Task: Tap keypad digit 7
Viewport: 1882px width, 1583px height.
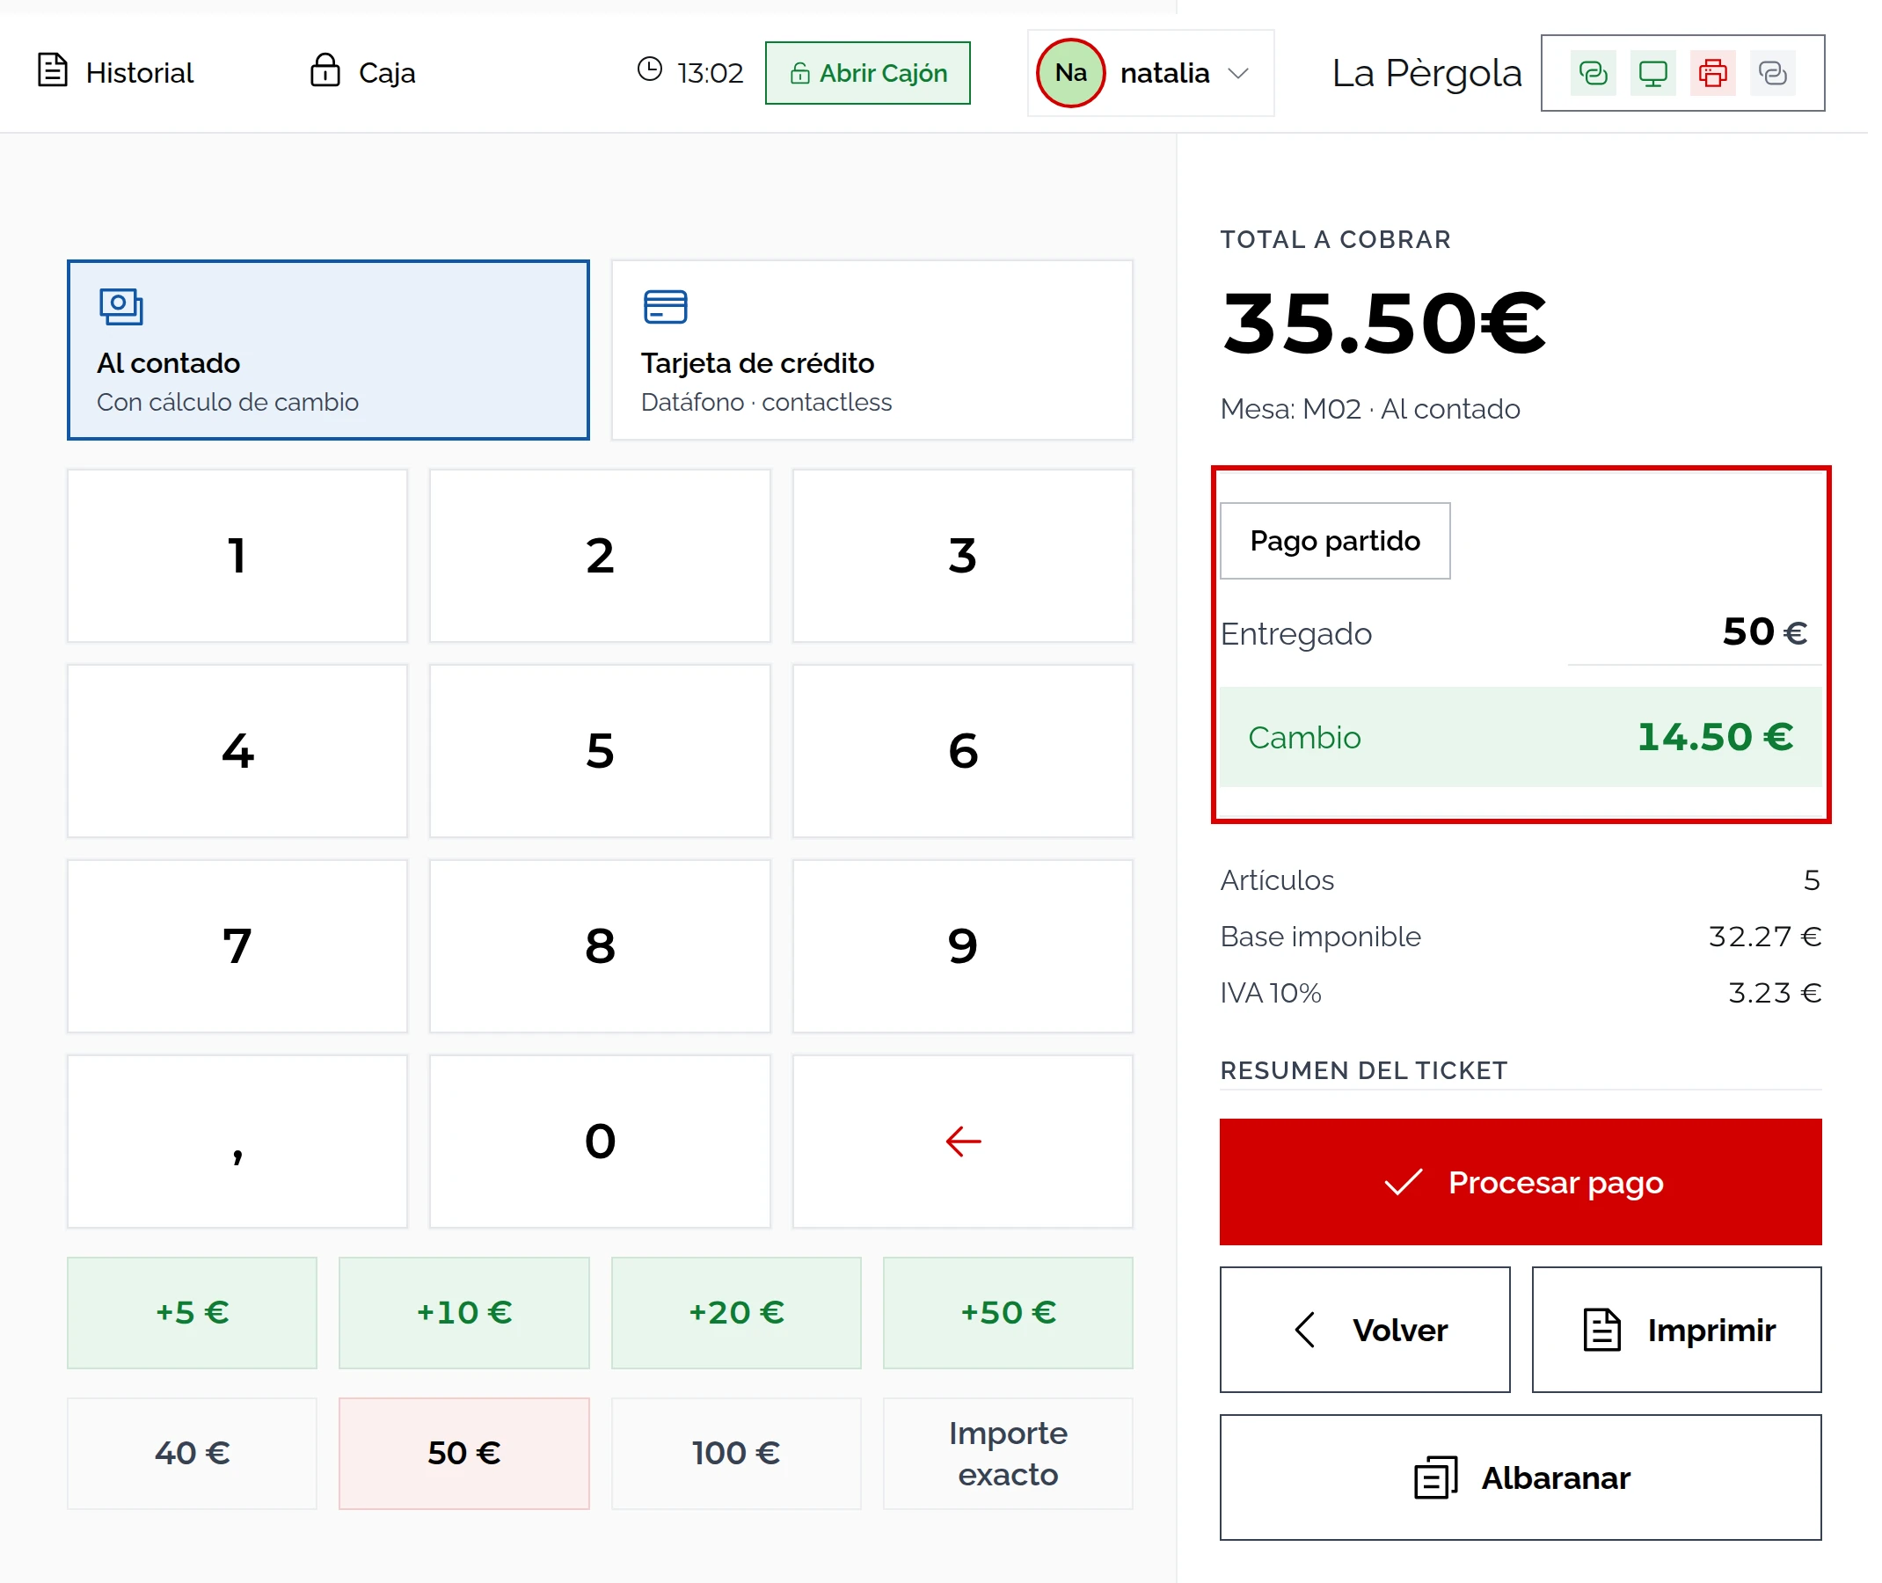Action: coord(237,947)
